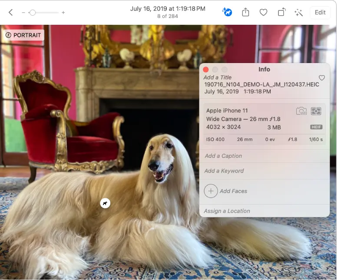Click the date in the toolbar title

[168, 9]
